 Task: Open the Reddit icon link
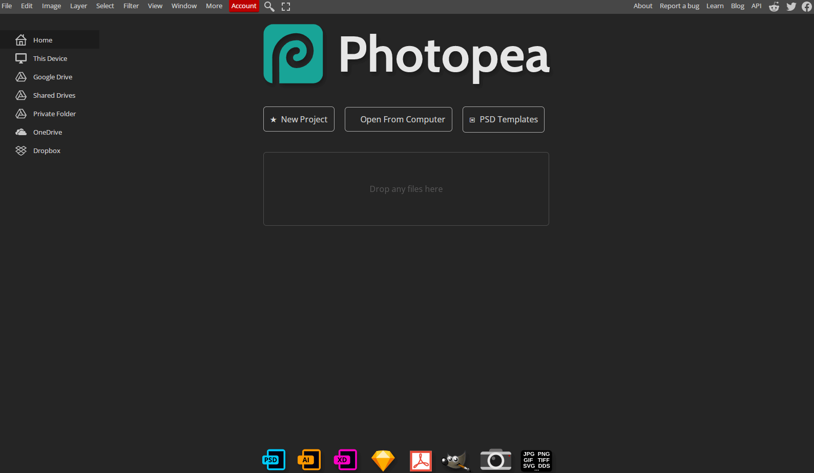(774, 7)
